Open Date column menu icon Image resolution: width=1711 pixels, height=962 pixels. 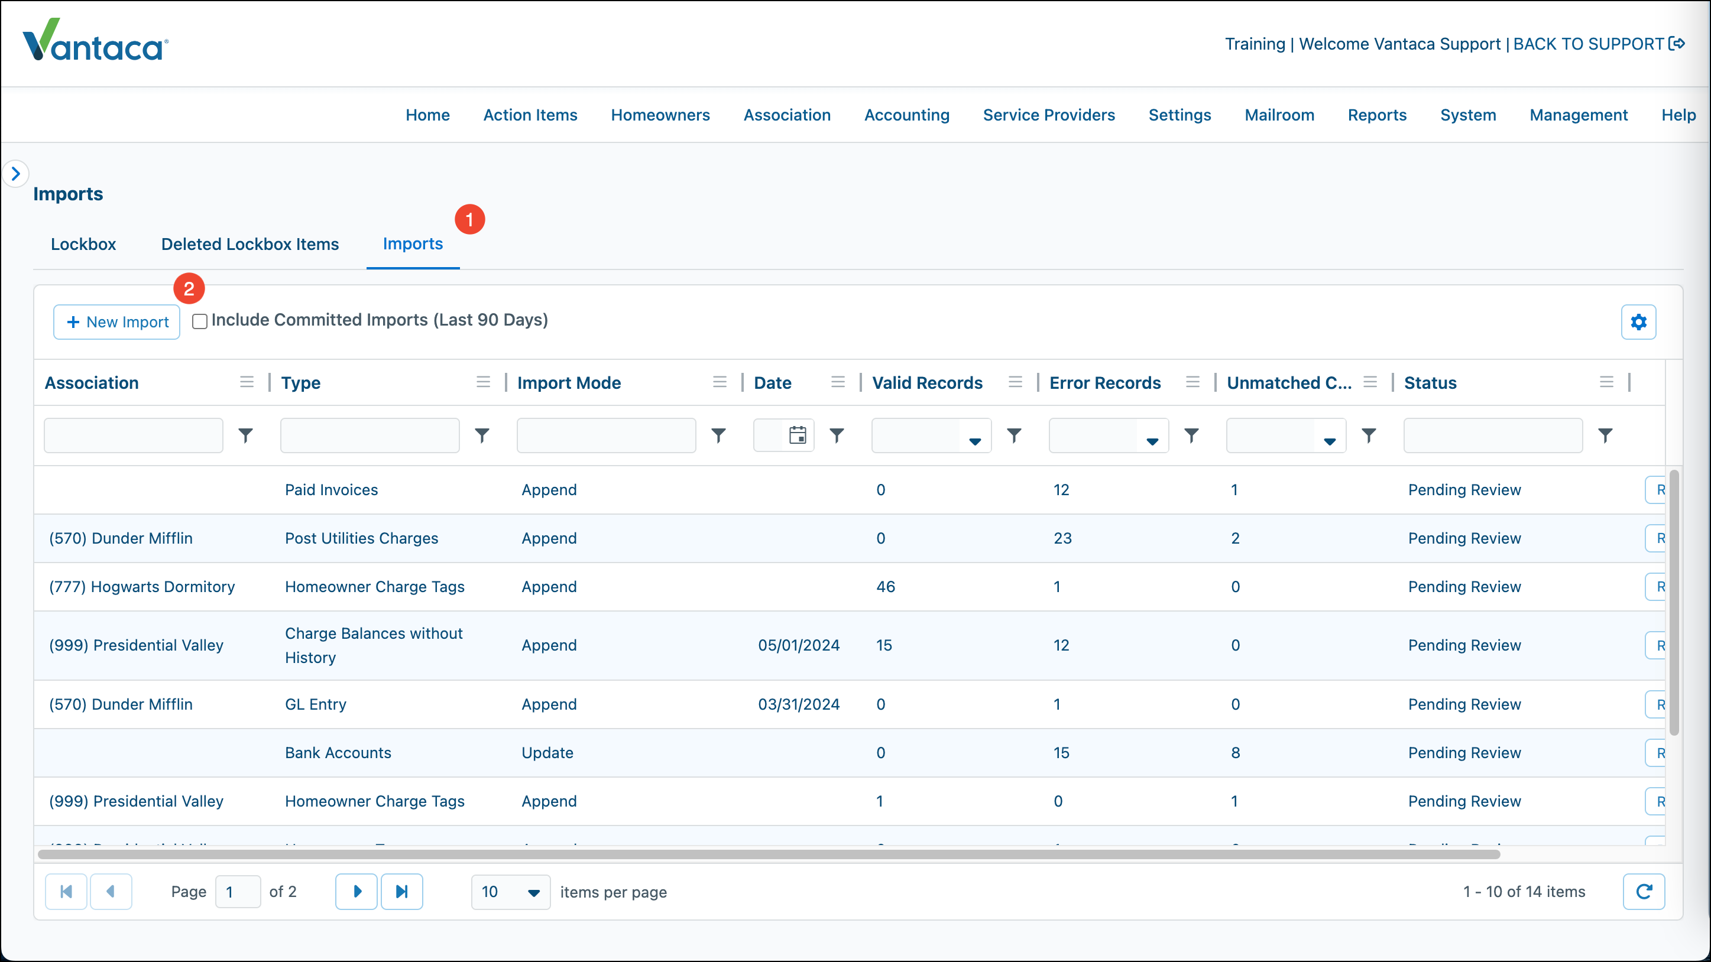838,382
